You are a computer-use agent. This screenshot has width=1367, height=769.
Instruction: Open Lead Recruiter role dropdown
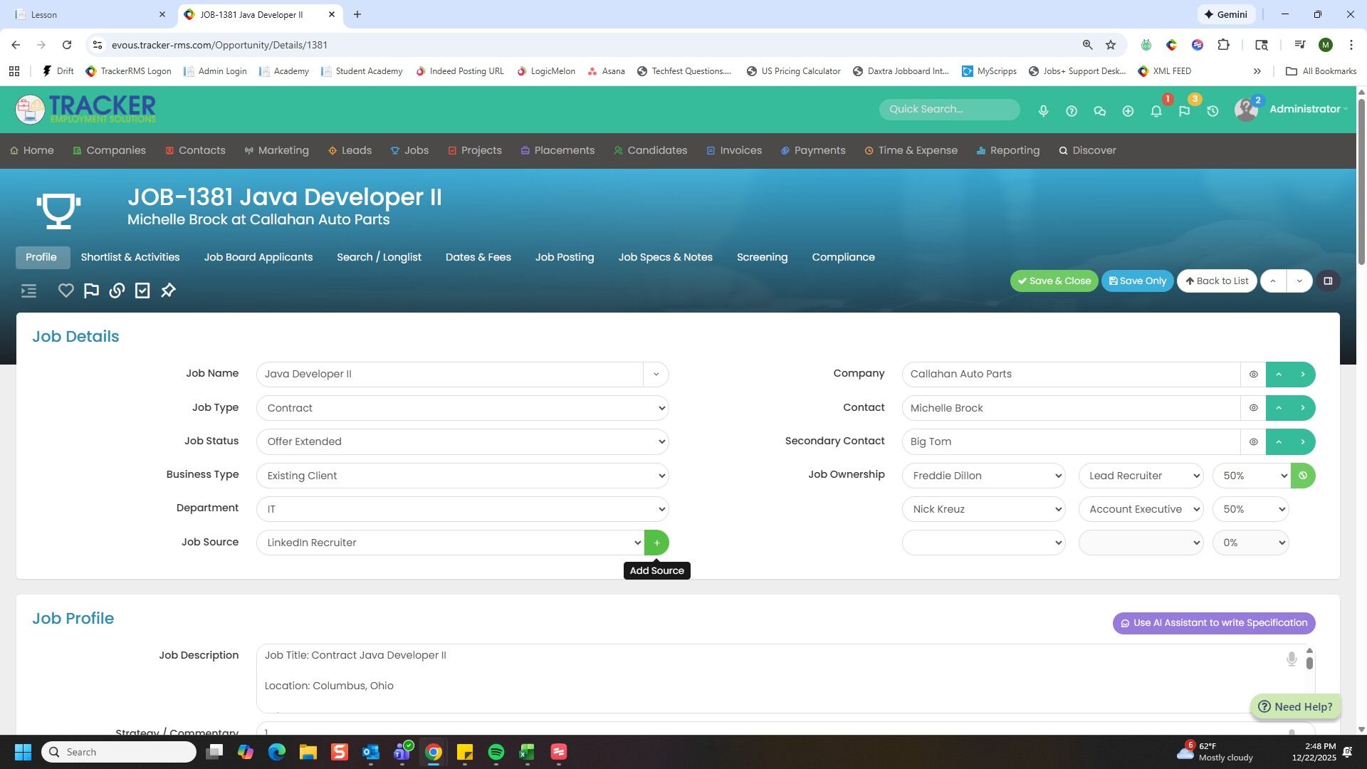1141,476
